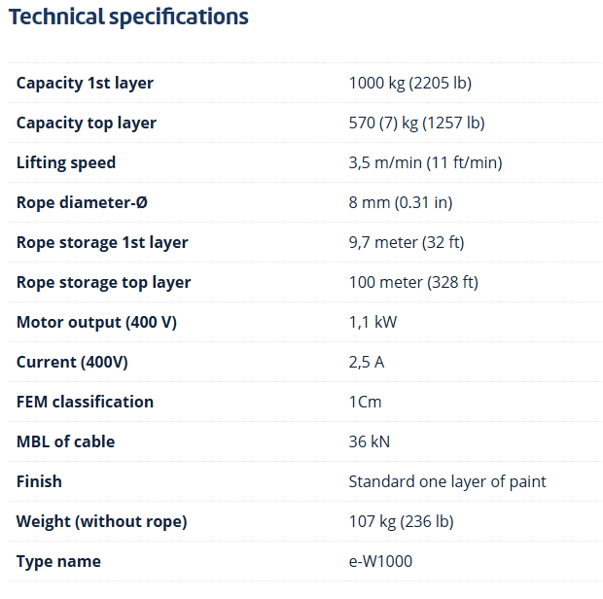
Task: Select the Rope storage 1st layer label
Action: point(102,242)
